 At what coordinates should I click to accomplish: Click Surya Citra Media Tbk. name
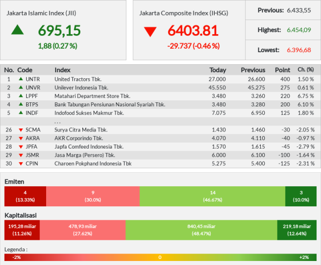pyautogui.click(x=81, y=129)
